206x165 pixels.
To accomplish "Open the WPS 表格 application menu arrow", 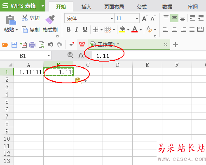I will tap(42, 6).
